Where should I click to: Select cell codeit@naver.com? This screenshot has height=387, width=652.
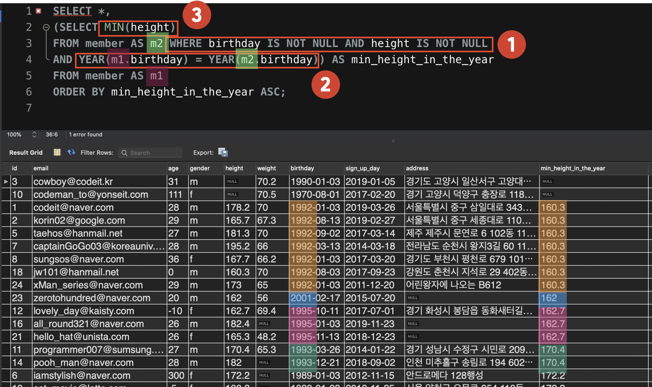99,208
